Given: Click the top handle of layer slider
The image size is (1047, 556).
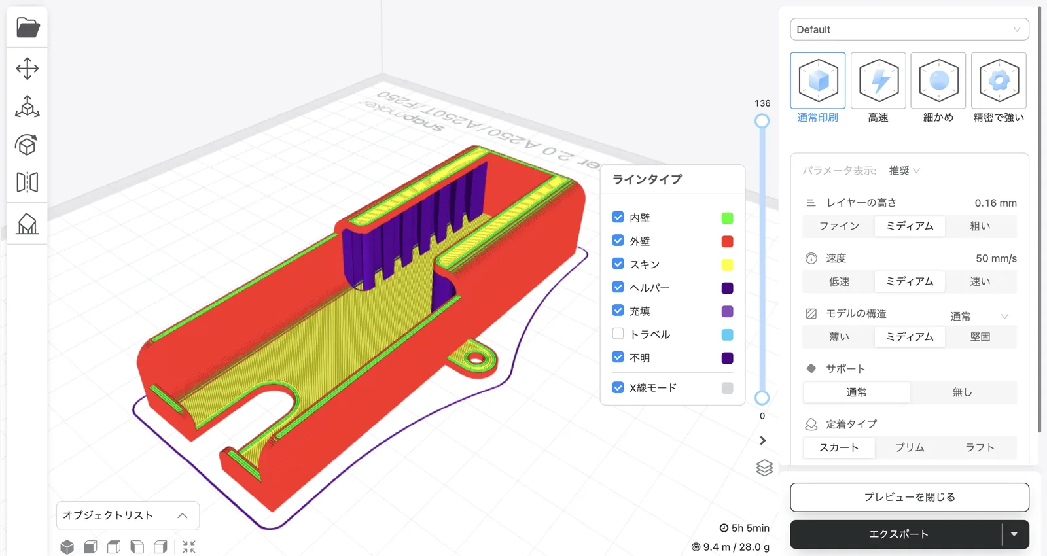Looking at the screenshot, I should pyautogui.click(x=762, y=121).
